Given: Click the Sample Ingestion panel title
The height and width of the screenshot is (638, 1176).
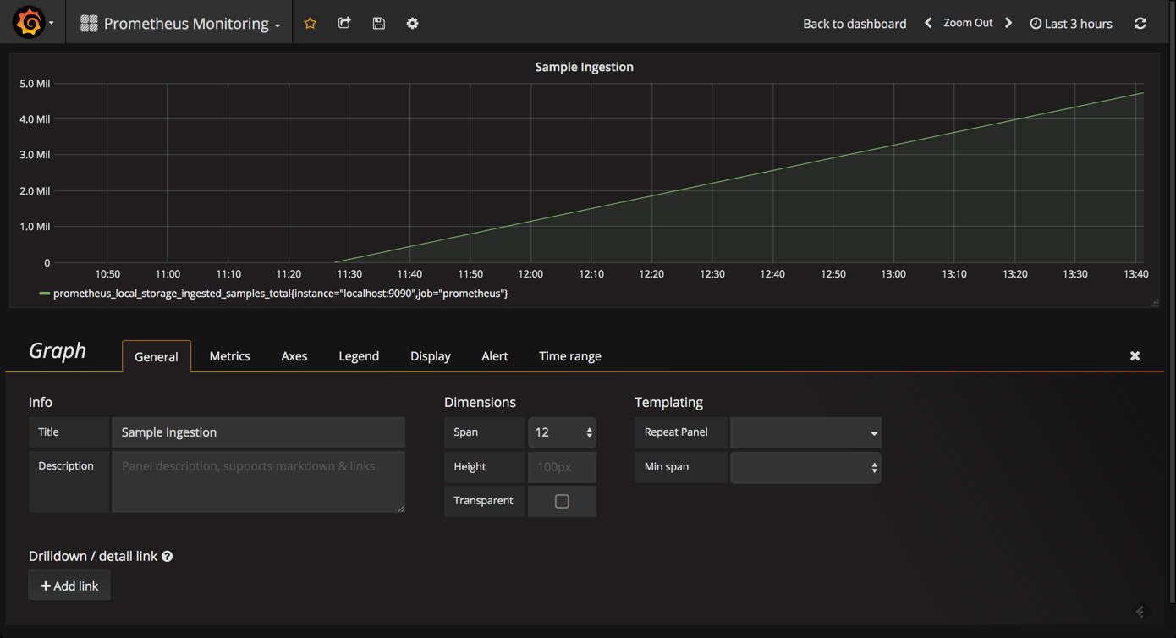Looking at the screenshot, I should [584, 67].
